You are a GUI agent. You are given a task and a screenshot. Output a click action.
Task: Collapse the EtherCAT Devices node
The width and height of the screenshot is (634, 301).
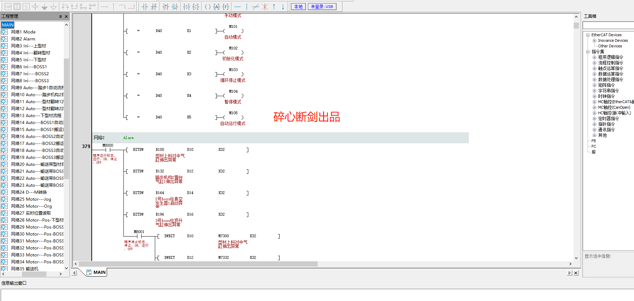click(588, 35)
